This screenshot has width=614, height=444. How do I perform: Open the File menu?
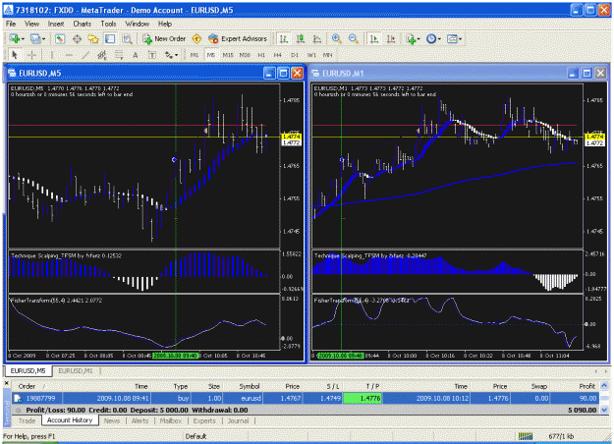coord(11,24)
